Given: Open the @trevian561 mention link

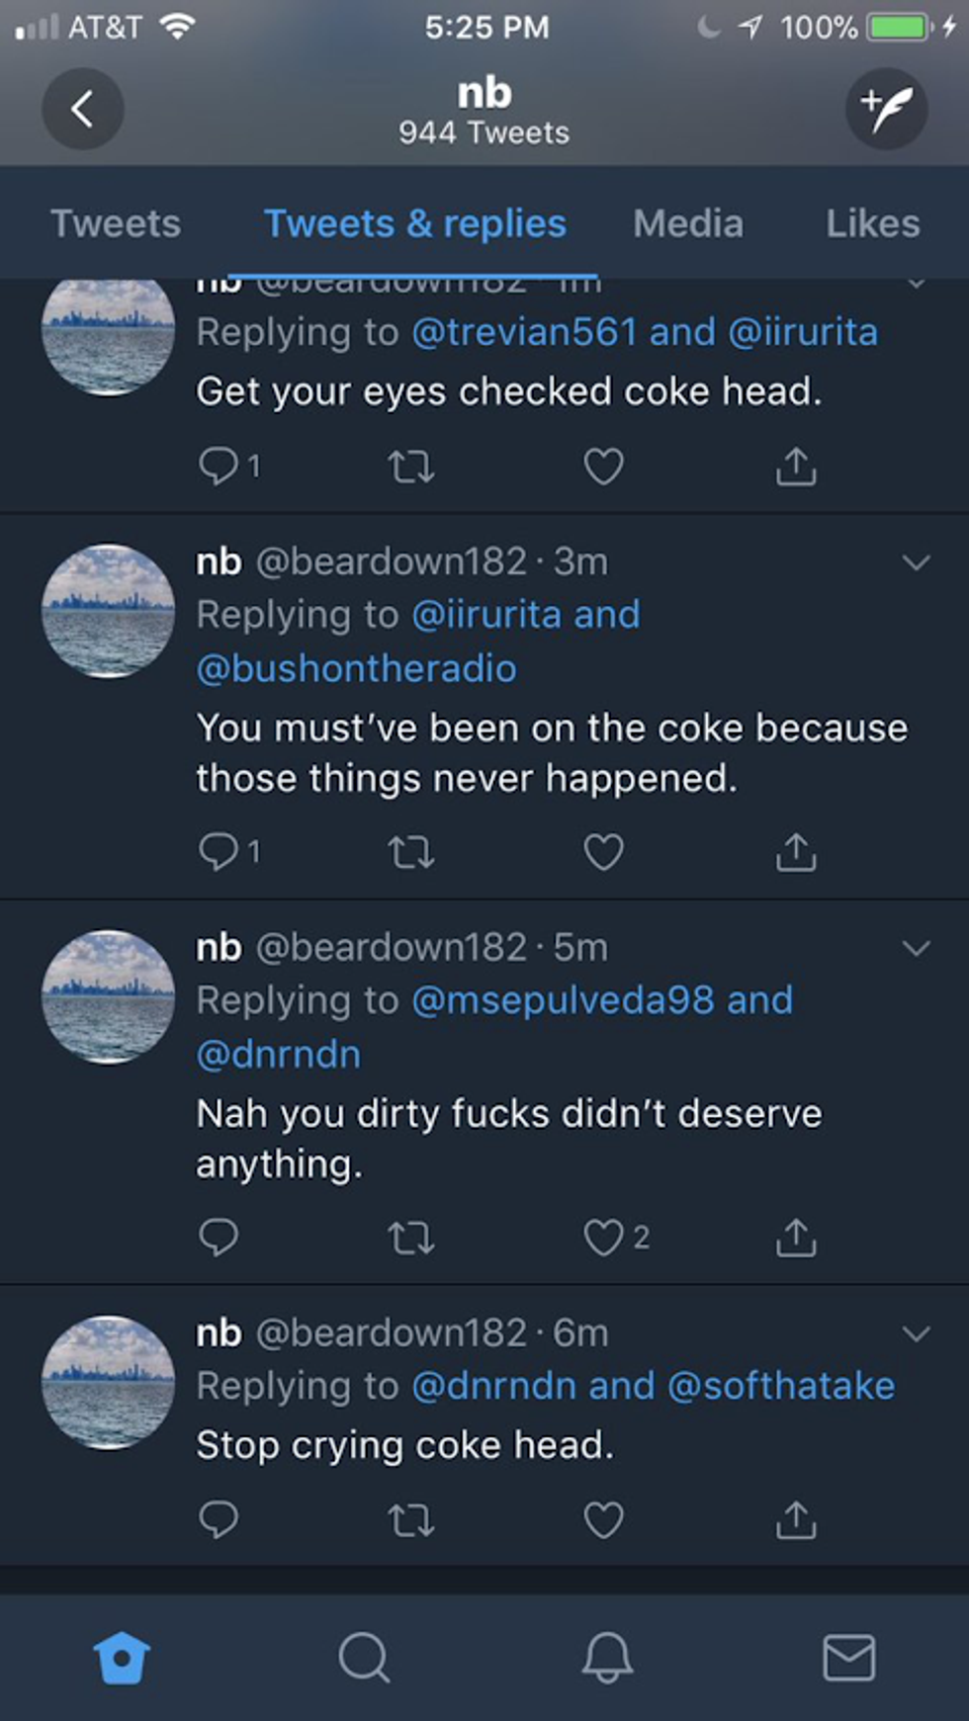Looking at the screenshot, I should click(524, 332).
